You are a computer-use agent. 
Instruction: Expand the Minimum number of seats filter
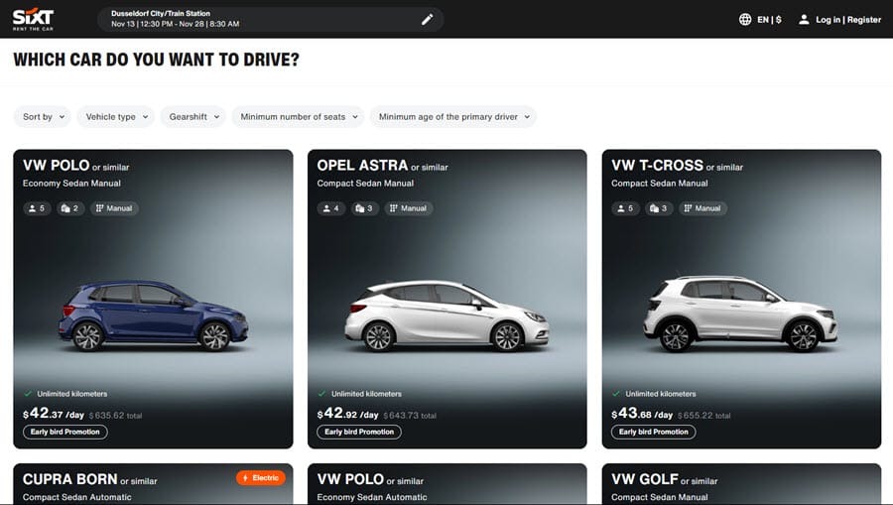298,117
